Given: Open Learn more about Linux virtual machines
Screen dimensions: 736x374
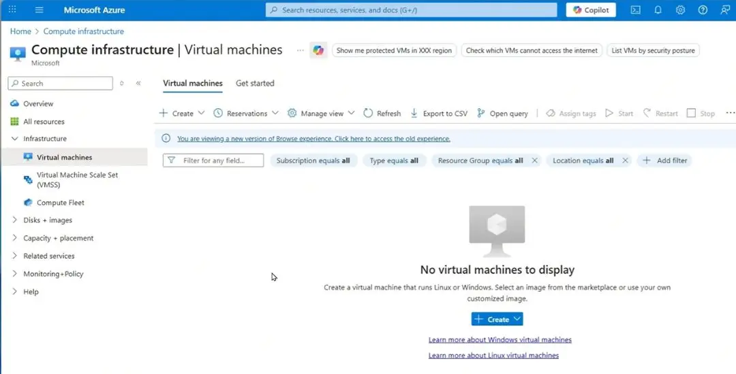Looking at the screenshot, I should (493, 356).
